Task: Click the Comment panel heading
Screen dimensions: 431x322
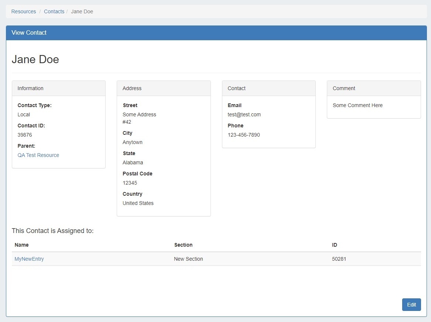Action: (x=344, y=88)
